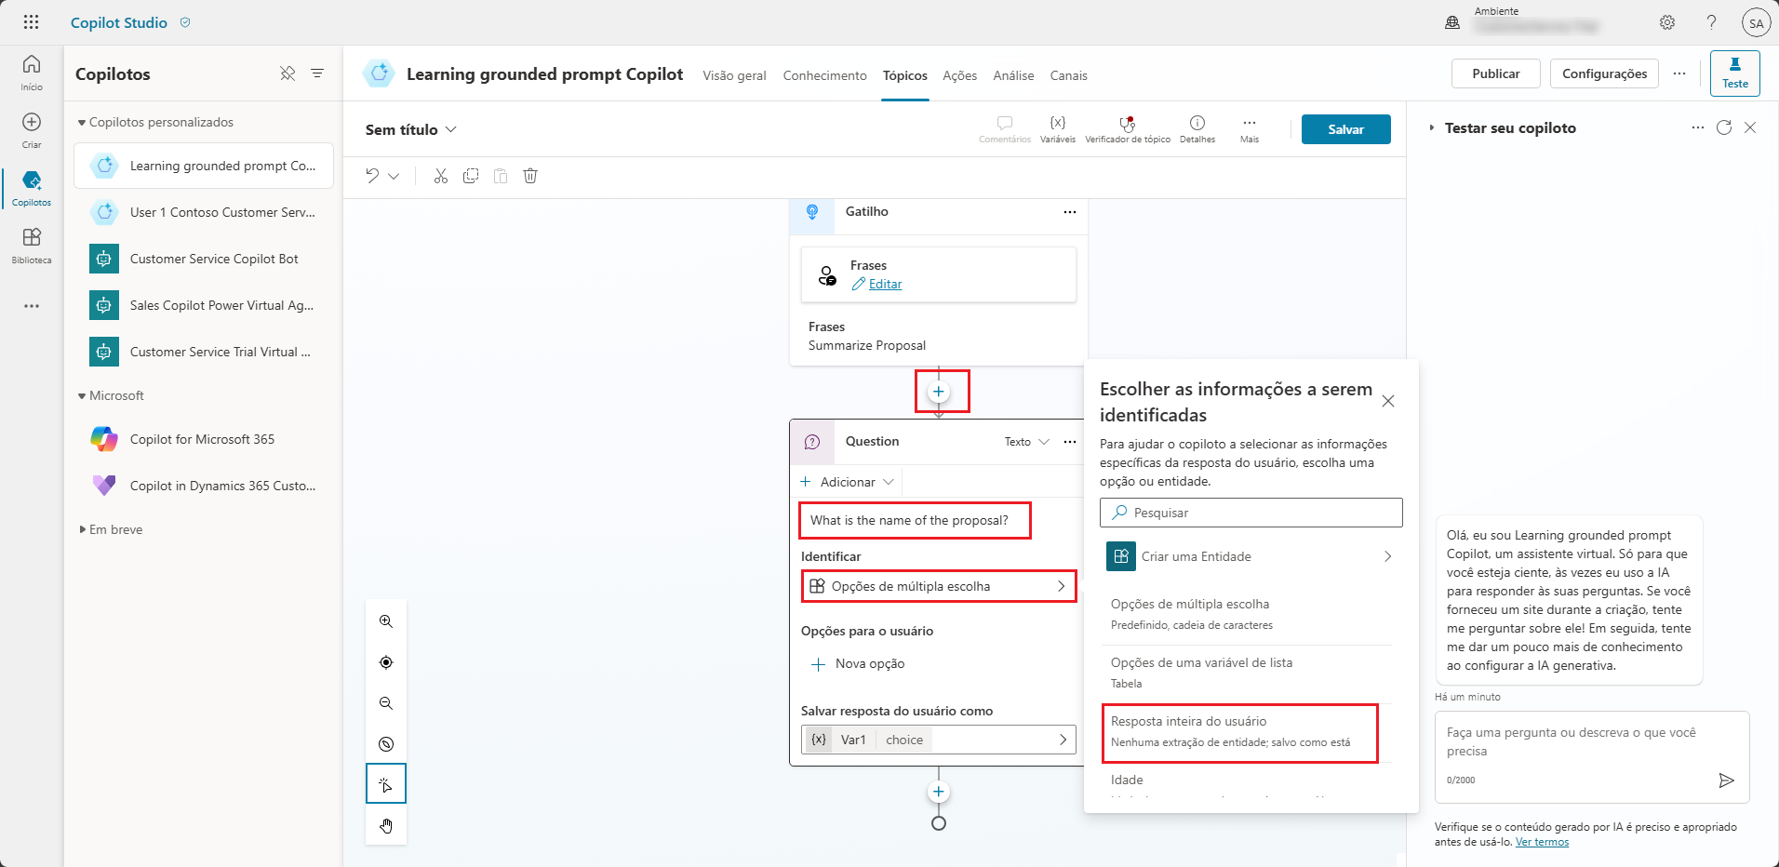This screenshot has height=867, width=1779.
Task: Open the Copilotos sidebar item
Action: coord(32,188)
